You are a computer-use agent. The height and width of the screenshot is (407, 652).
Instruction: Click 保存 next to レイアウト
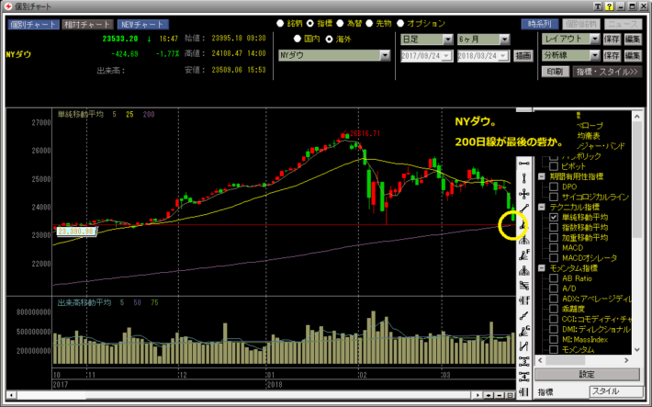(x=612, y=40)
